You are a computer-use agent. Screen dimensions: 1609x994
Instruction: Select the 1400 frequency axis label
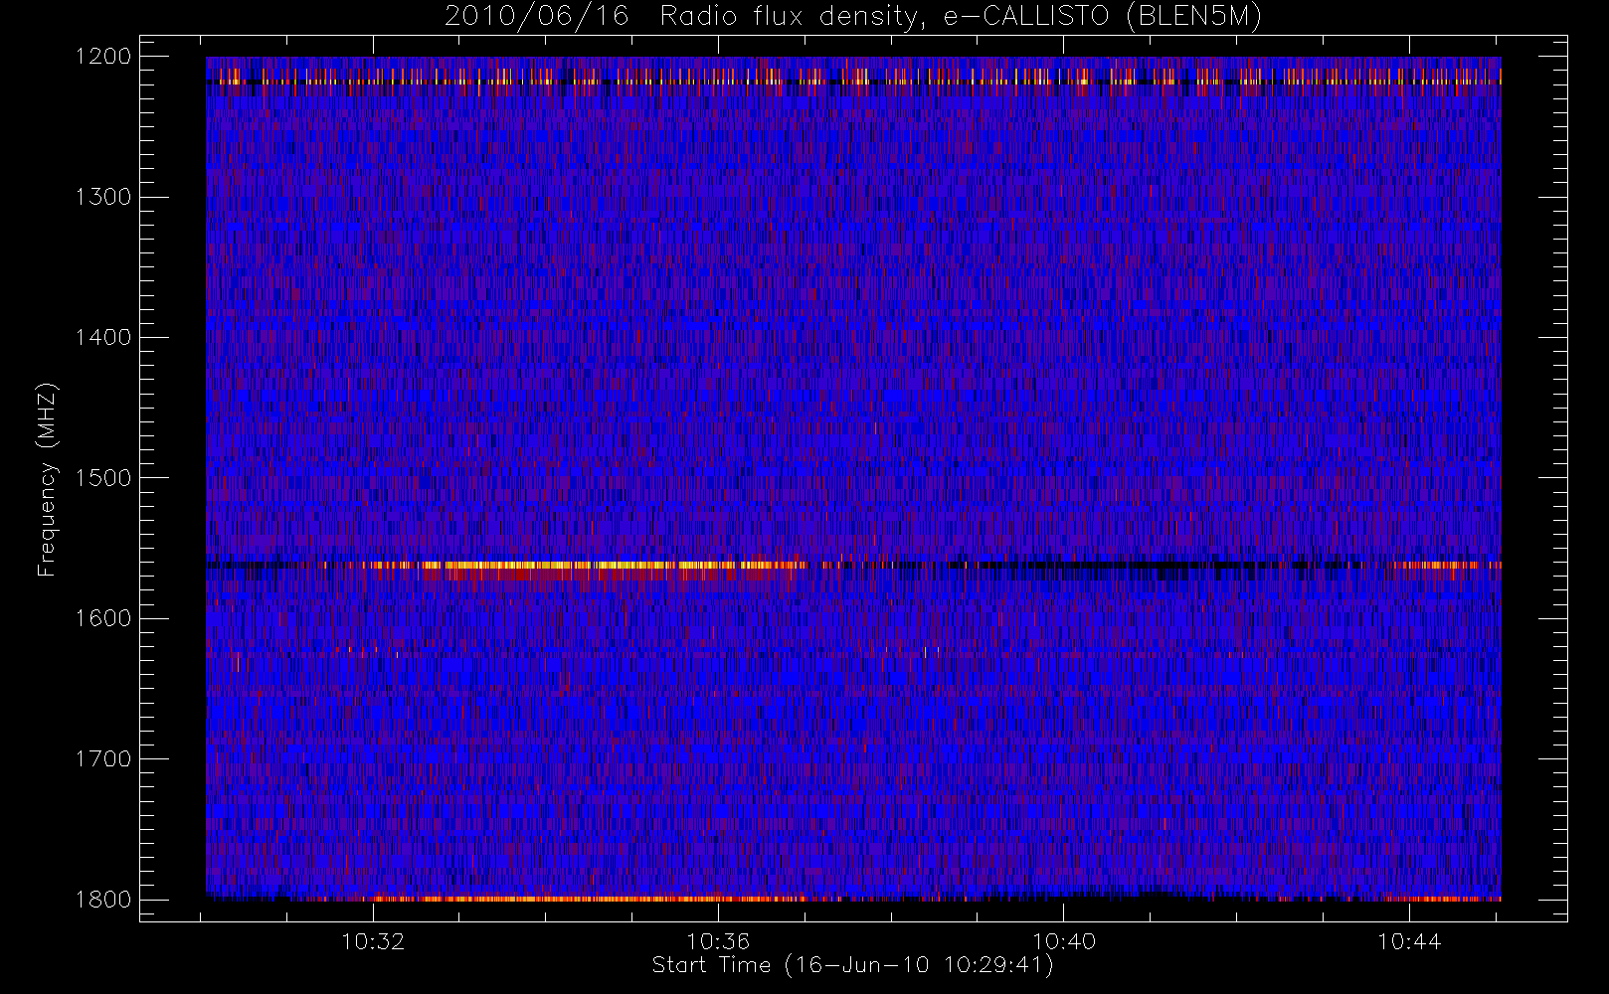pyautogui.click(x=103, y=337)
